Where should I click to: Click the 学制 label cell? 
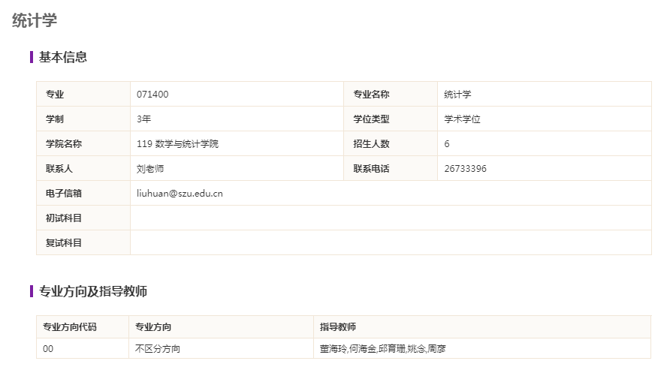83,119
